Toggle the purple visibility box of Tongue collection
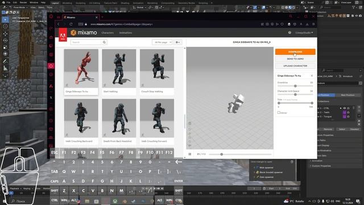364x205 pixels. click(345, 117)
